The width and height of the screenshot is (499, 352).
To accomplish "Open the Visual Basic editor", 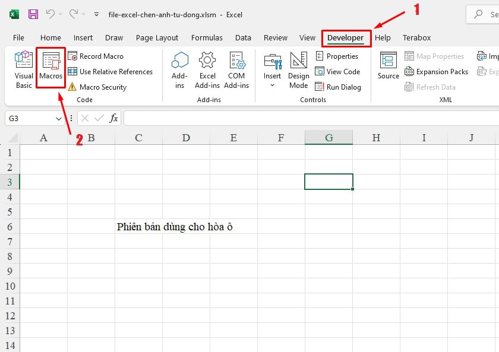I will 24,70.
